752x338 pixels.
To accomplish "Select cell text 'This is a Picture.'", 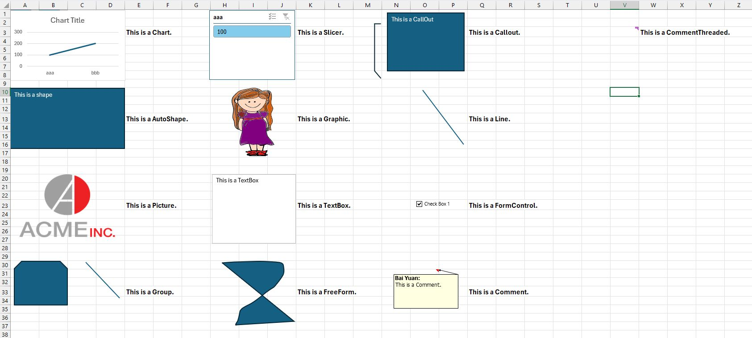I will [151, 206].
